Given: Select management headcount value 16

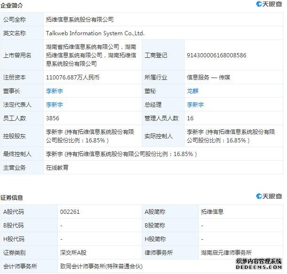Looking at the screenshot, I should [190, 118].
